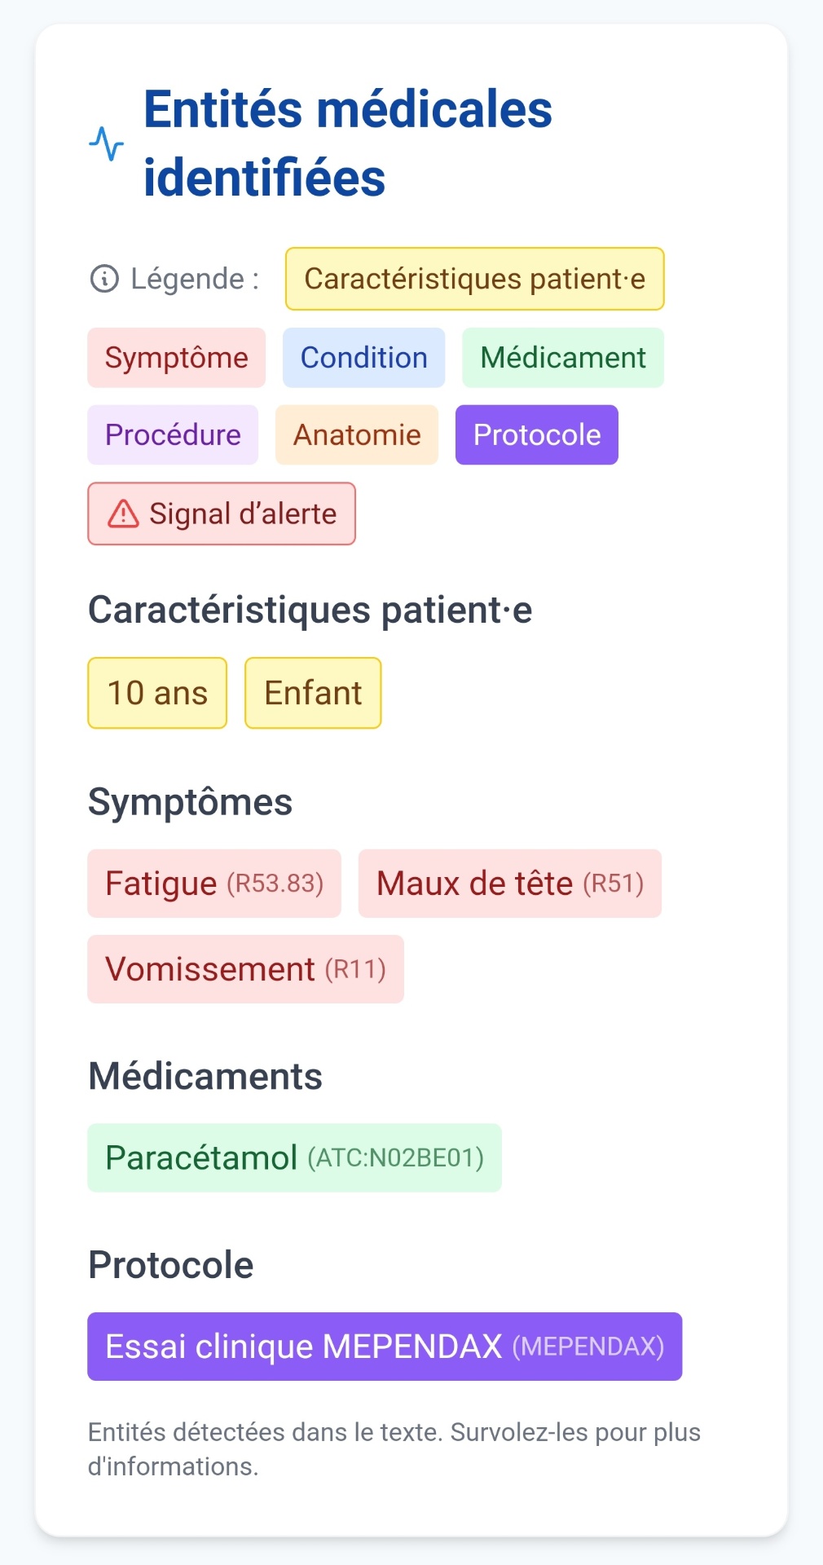Click the info icon next to Légende
The image size is (823, 1565).
point(104,279)
